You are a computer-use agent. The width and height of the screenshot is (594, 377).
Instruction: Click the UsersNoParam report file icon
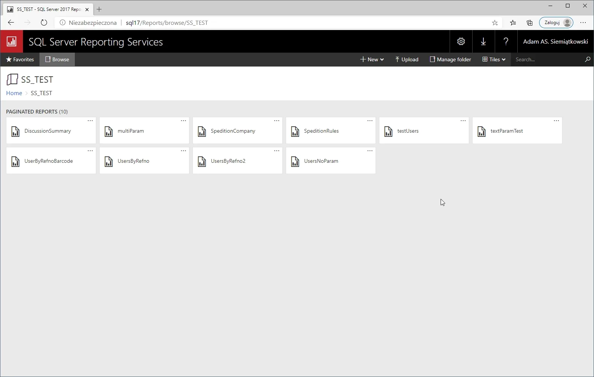[x=295, y=161]
